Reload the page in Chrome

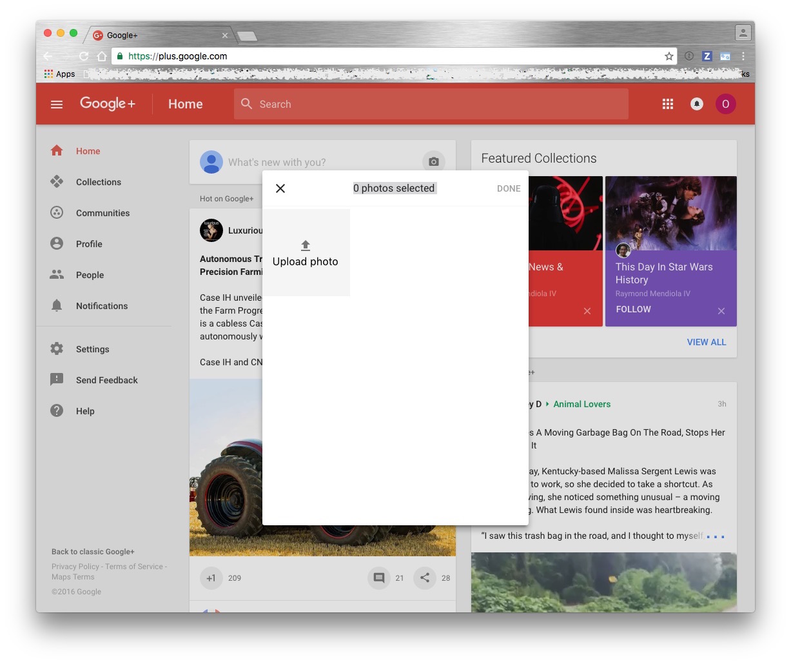[84, 56]
